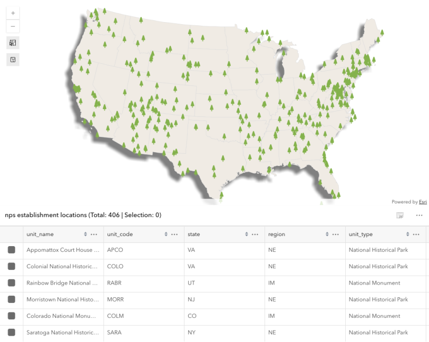This screenshot has height=342, width=429.
Task: Open the Esri attribution link
Action: click(x=423, y=202)
